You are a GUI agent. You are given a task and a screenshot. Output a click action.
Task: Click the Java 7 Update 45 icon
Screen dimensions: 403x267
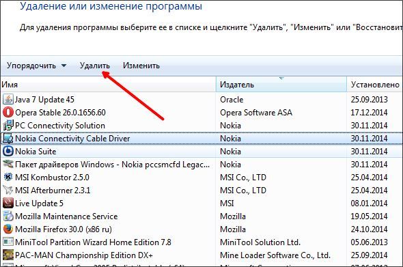(8, 100)
